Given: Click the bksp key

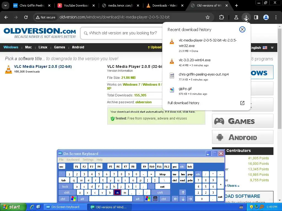Looking at the screenshot, I should click(x=162, y=174).
